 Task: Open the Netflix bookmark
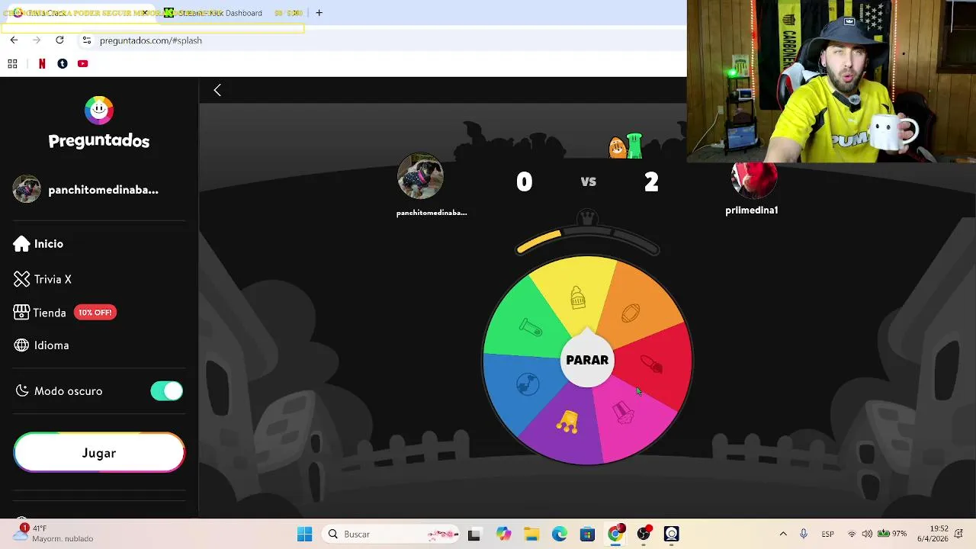tap(42, 64)
